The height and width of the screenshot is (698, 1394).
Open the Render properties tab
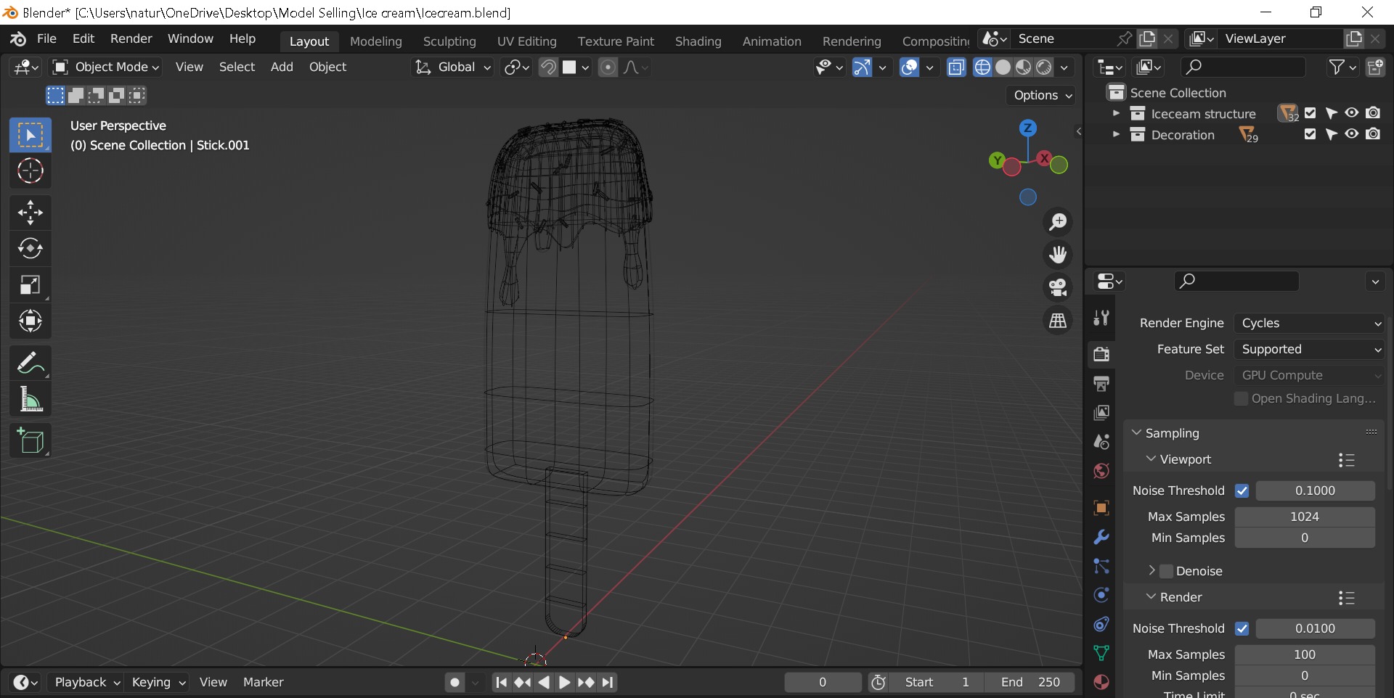(x=1101, y=354)
